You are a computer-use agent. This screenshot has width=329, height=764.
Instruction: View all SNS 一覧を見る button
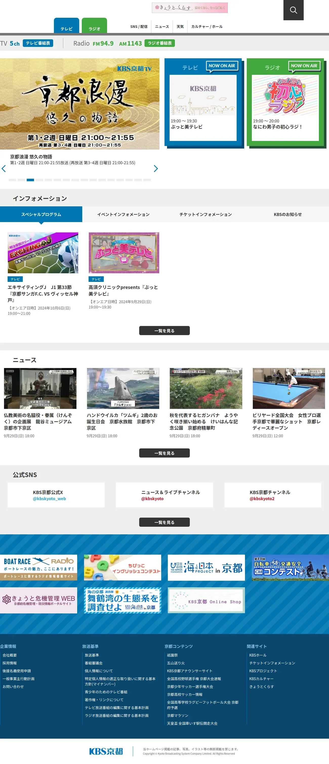pos(164,522)
